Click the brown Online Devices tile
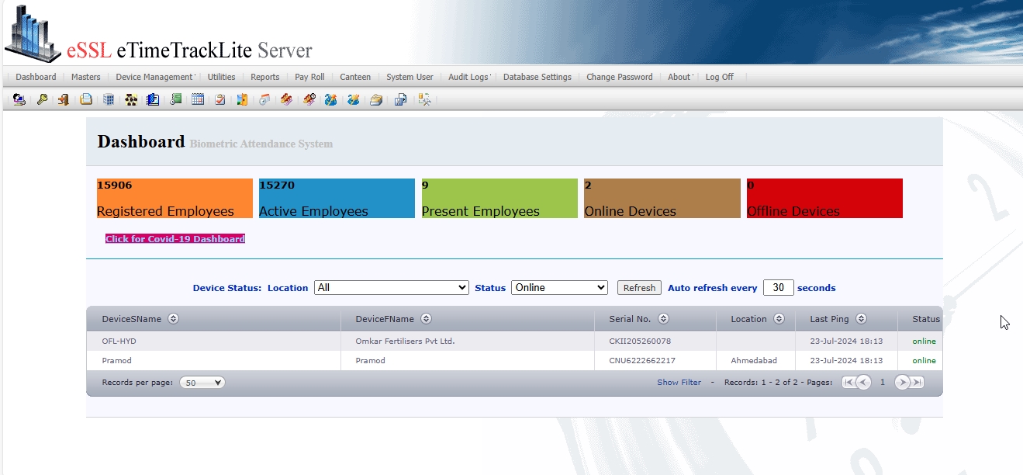 click(x=662, y=198)
